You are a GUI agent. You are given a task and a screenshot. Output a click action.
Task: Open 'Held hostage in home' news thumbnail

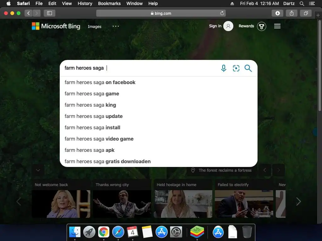[x=183, y=204]
